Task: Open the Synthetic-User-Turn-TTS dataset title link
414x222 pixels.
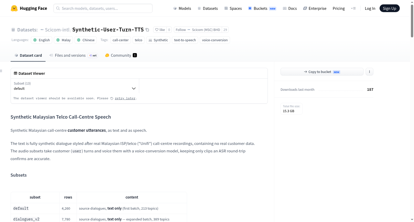Action: (x=108, y=30)
